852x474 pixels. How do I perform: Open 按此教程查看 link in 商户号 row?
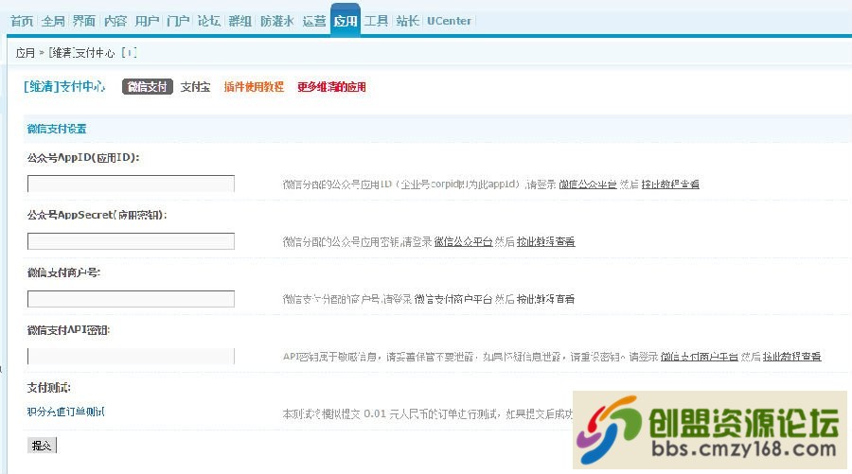545,299
